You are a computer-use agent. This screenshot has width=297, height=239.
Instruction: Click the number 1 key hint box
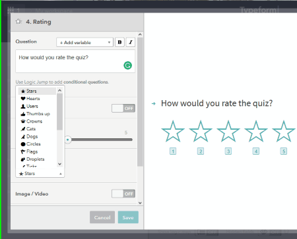coord(173,151)
